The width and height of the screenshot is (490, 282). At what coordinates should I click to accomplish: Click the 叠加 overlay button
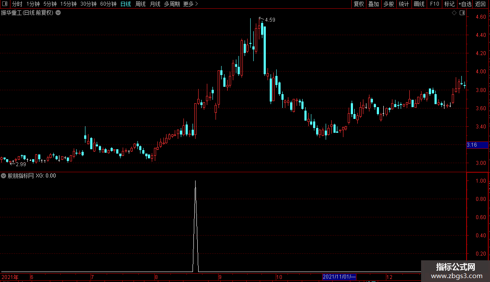tap(373, 4)
